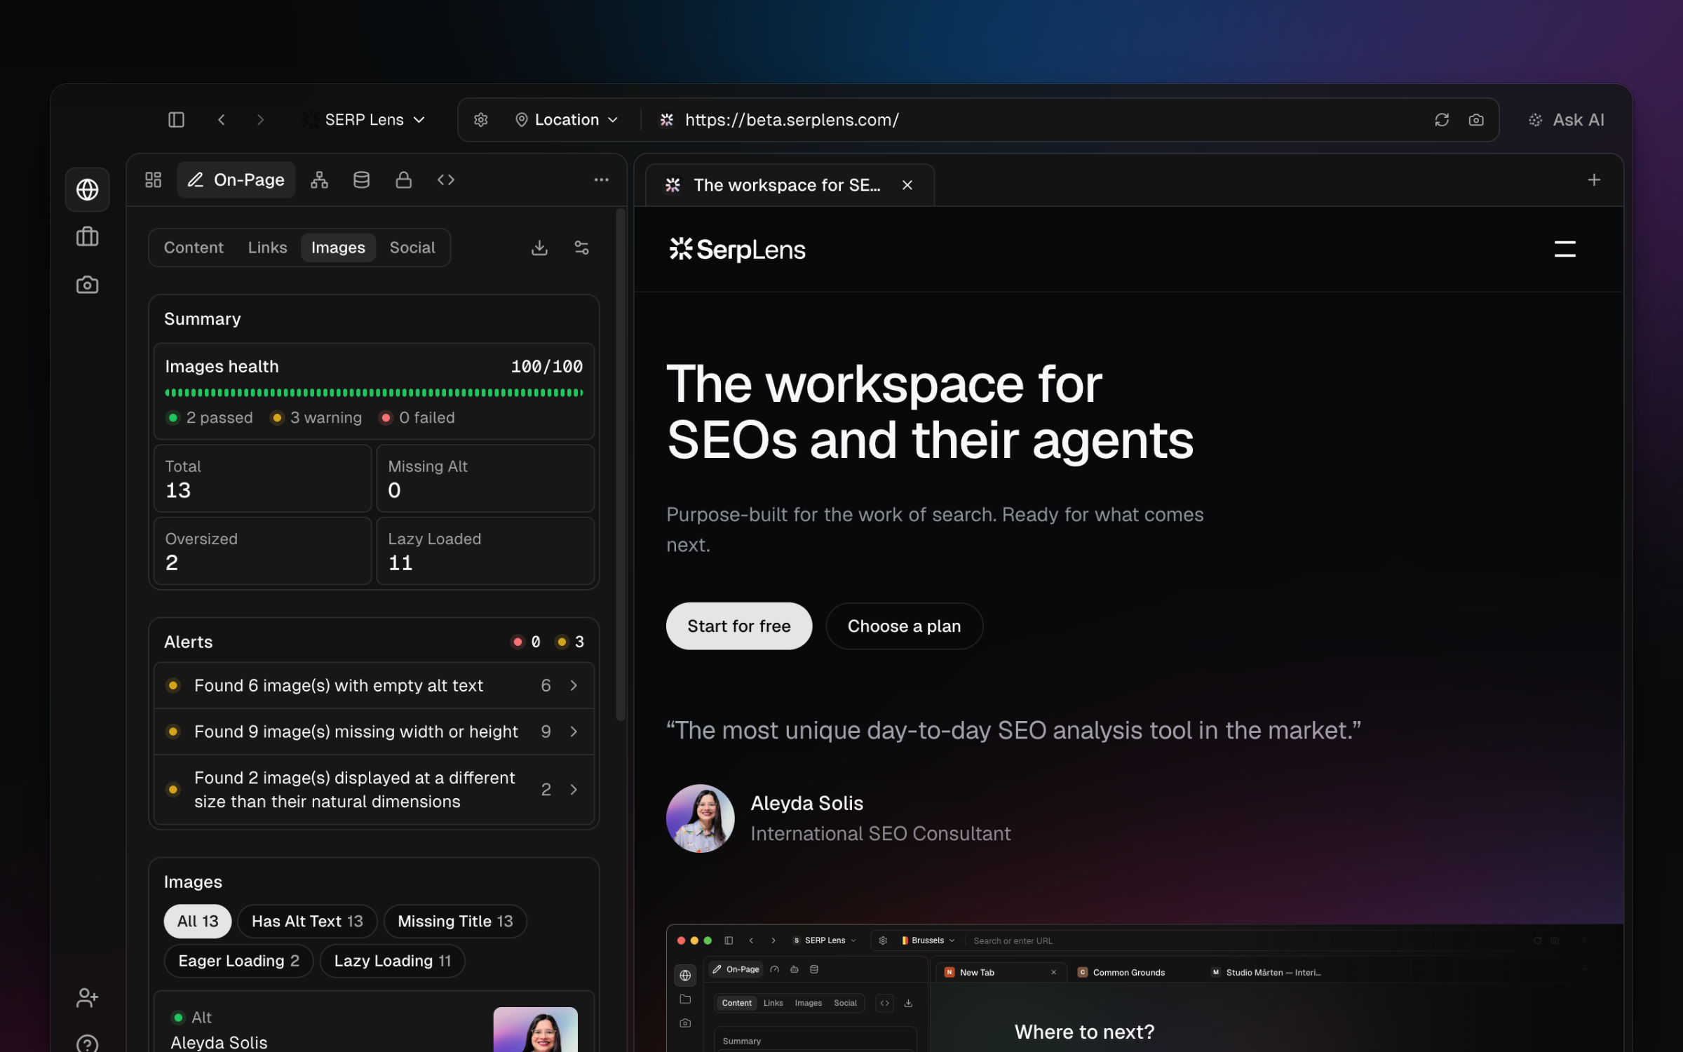Open the camera icon in left sidebar
Viewport: 1683px width, 1052px height.
(88, 285)
